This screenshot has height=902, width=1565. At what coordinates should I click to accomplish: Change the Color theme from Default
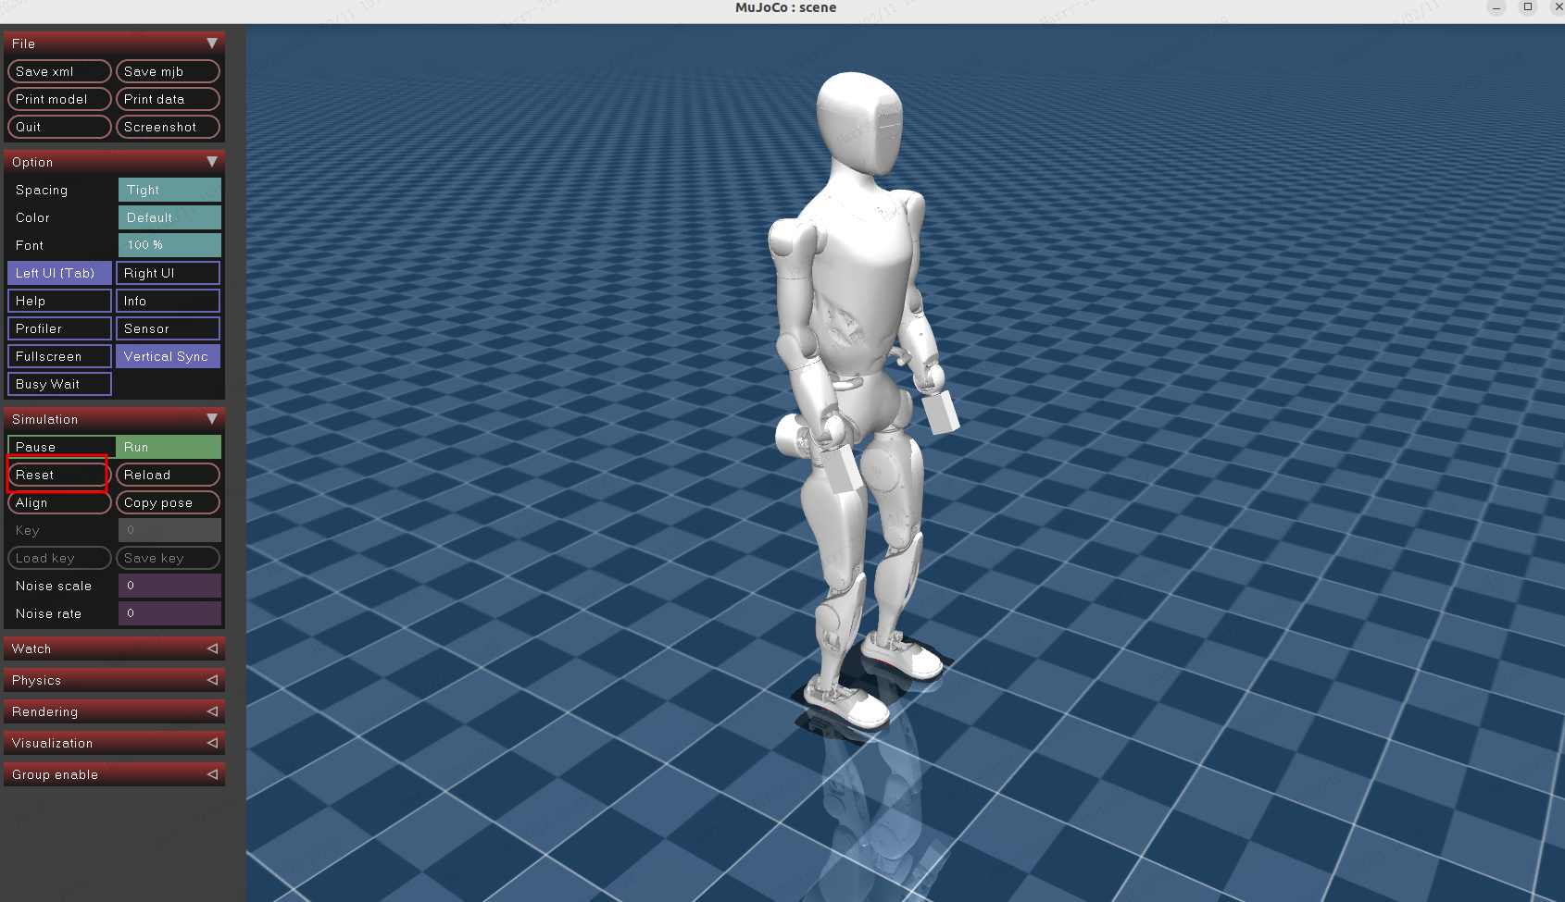[x=169, y=217]
